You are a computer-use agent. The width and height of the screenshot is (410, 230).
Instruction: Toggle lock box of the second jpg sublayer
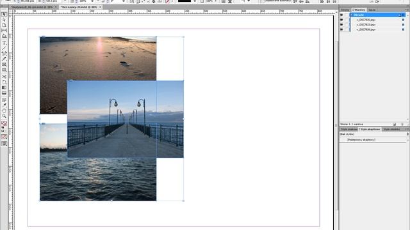click(347, 25)
